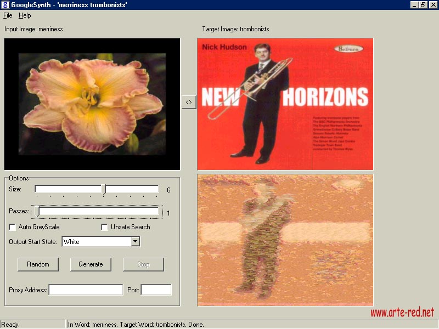Click the GoogleSynth app icon in title bar
Viewport: 439px width, 329px height.
[x=5, y=5]
